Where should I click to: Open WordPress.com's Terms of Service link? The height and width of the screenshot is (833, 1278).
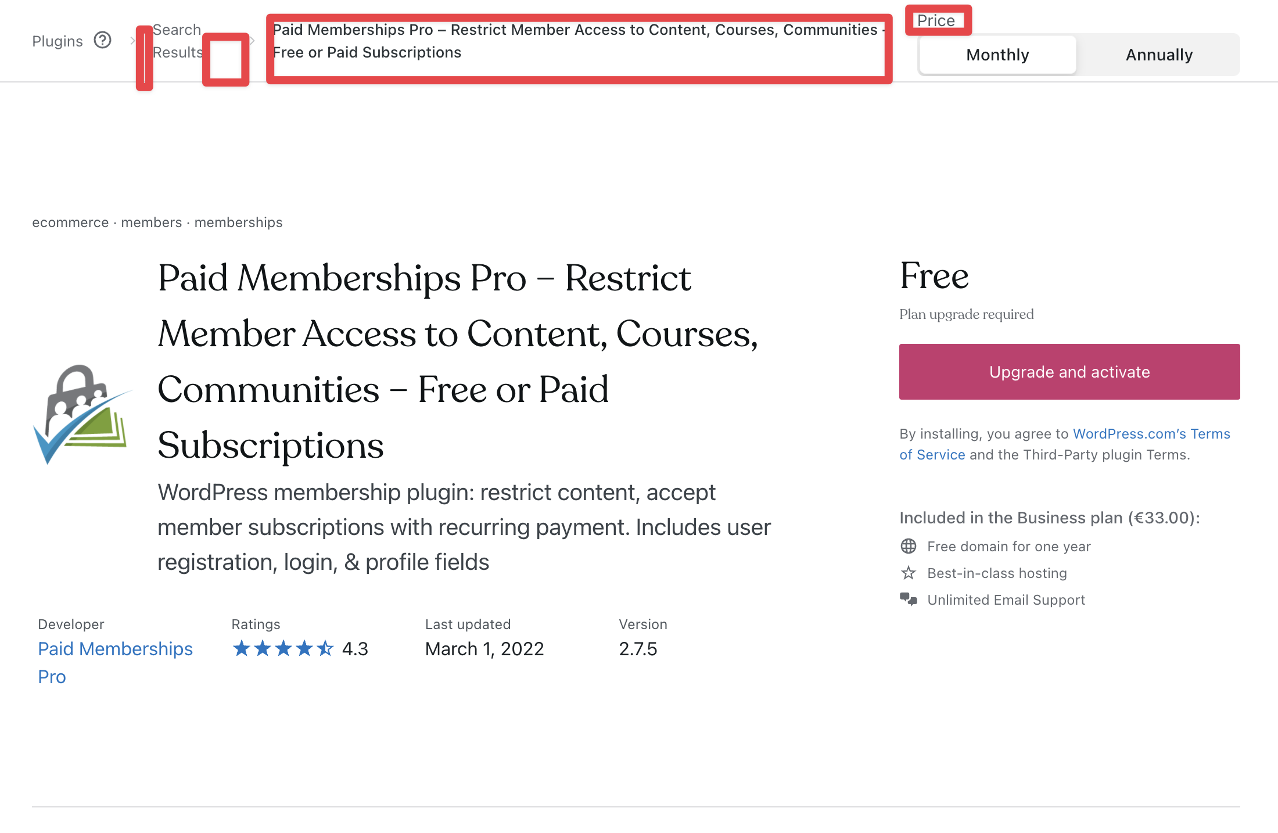point(1064,444)
